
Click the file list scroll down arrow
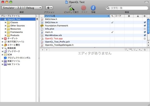point(148,45)
